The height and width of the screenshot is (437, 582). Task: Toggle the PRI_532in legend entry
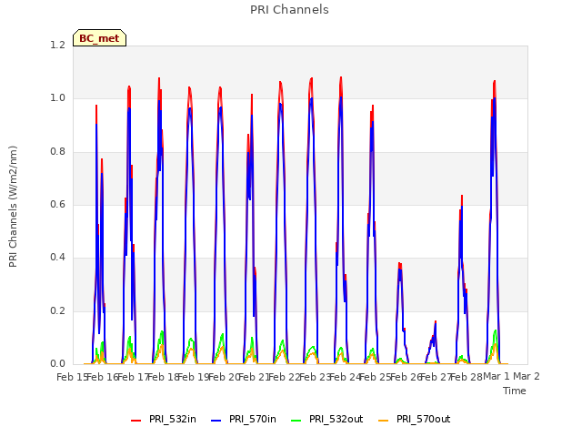point(164,419)
